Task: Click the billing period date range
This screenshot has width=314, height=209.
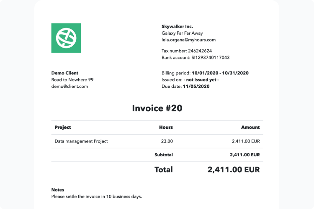Action: 220,73
